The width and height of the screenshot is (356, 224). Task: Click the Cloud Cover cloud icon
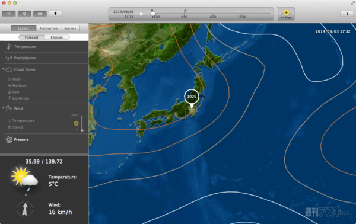click(9, 69)
